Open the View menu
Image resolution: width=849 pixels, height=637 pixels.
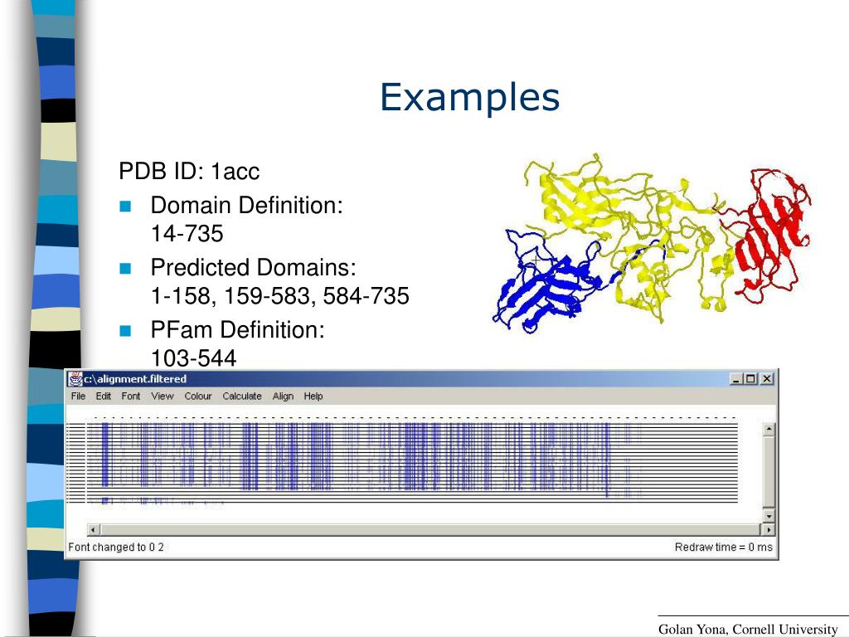coord(162,396)
